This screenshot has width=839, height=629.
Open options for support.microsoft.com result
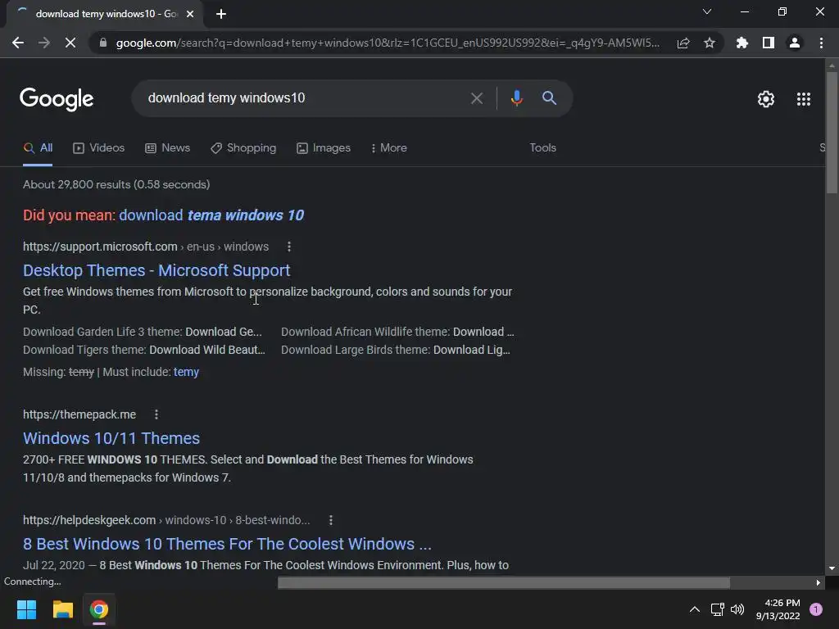(x=289, y=247)
